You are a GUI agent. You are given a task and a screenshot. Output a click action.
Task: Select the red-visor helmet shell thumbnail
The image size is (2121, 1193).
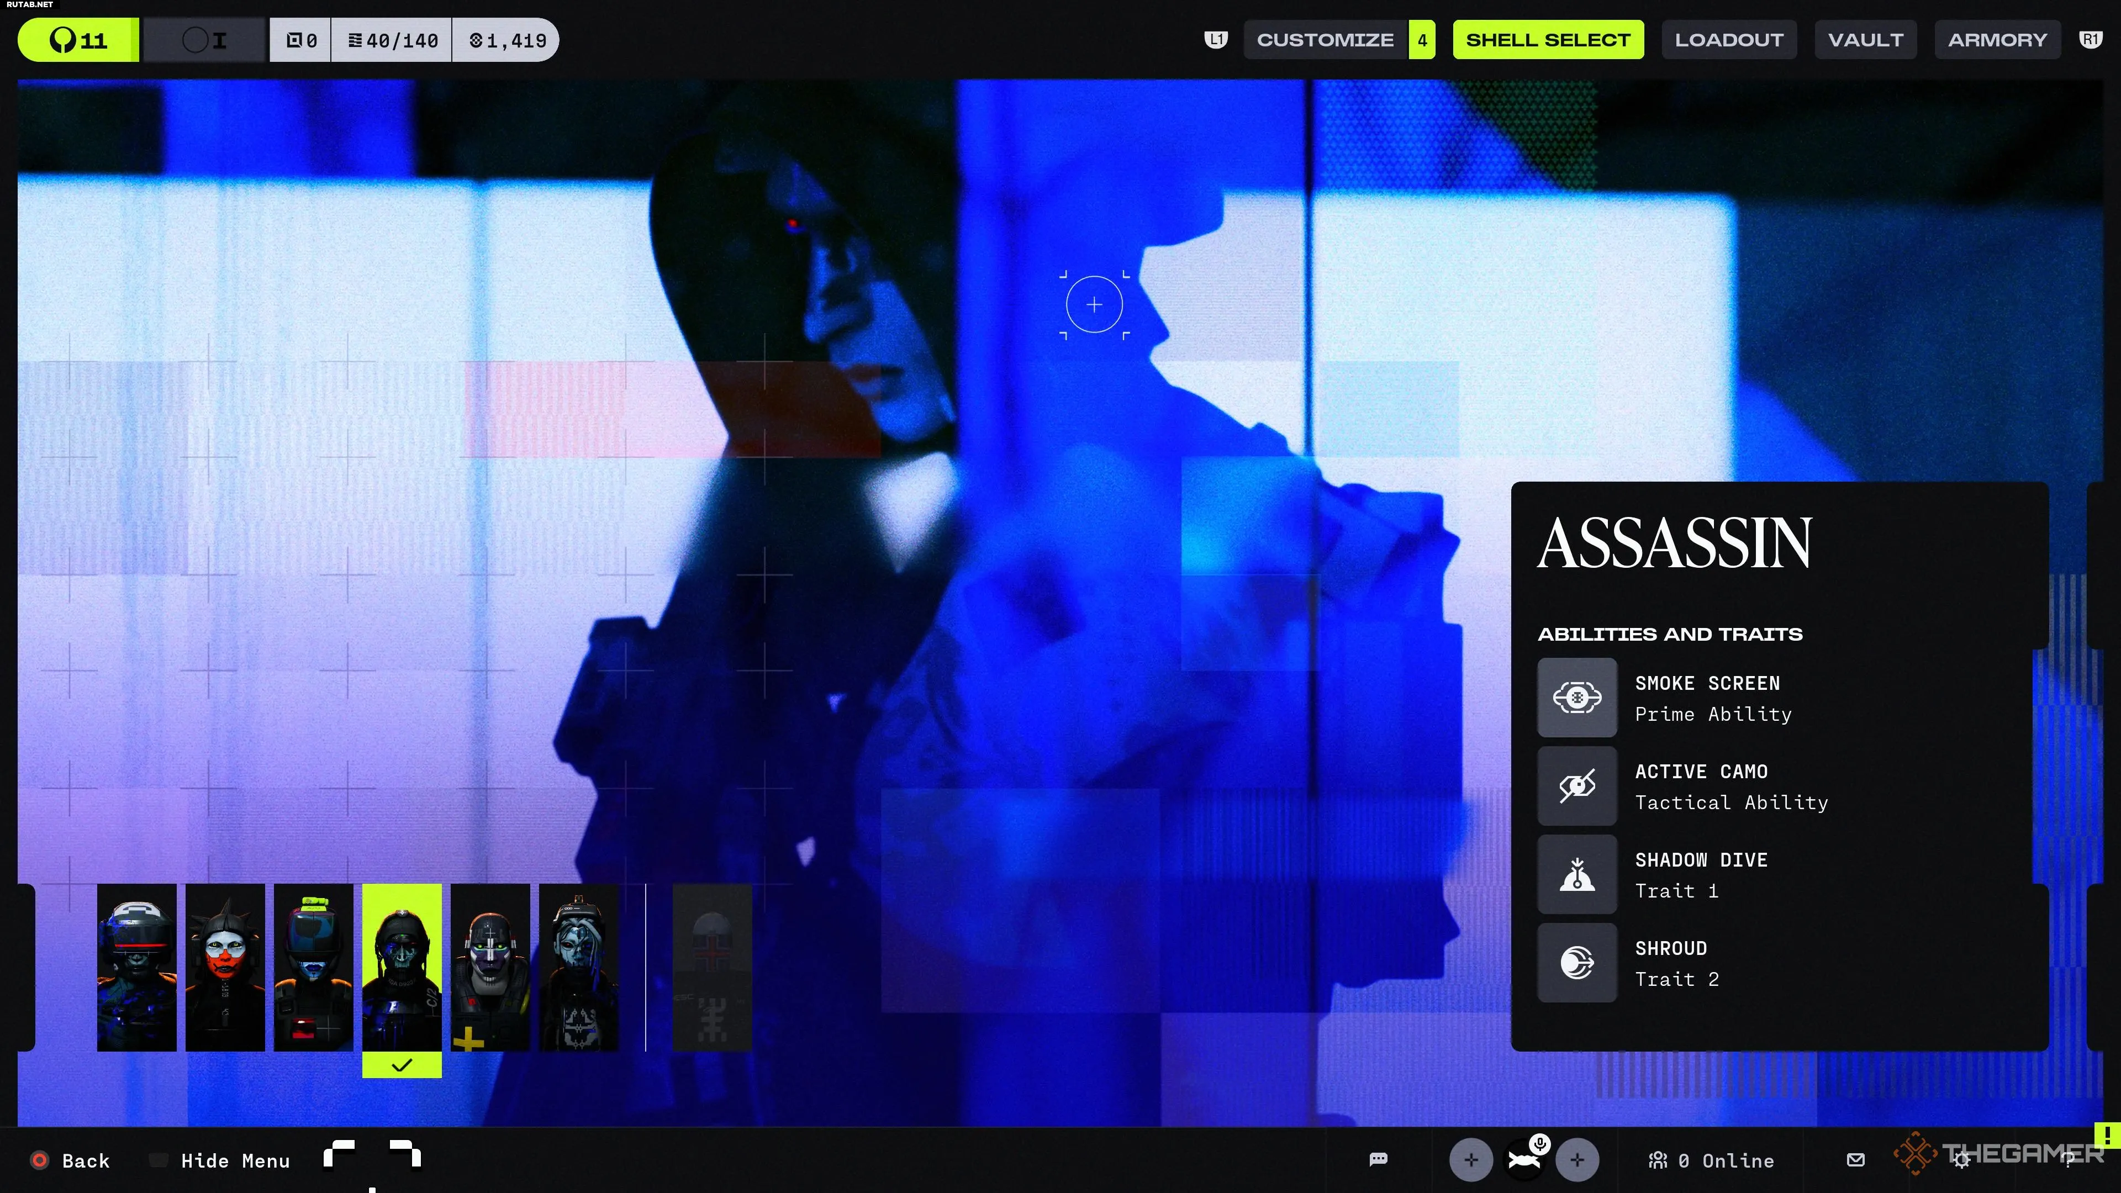pyautogui.click(x=136, y=967)
